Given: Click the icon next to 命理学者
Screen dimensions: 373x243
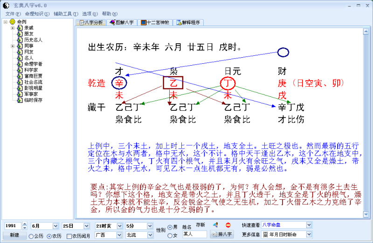Looking at the screenshot, I should [x=20, y=64].
